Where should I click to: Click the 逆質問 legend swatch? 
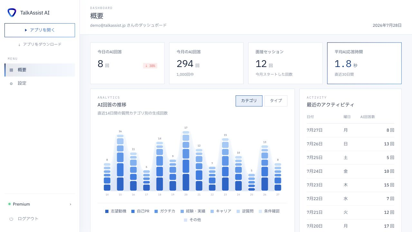point(238,211)
